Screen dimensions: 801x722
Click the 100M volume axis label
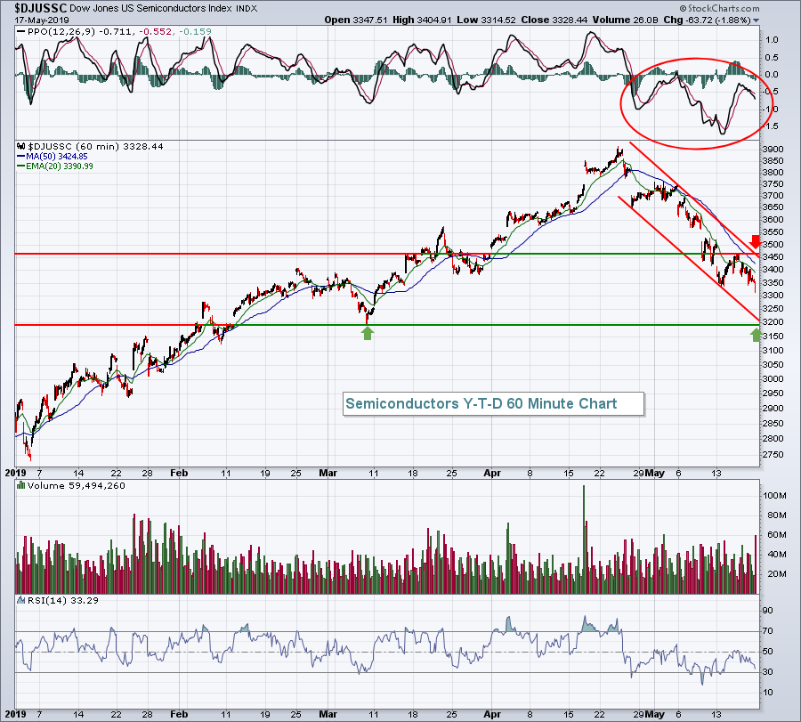pos(774,496)
